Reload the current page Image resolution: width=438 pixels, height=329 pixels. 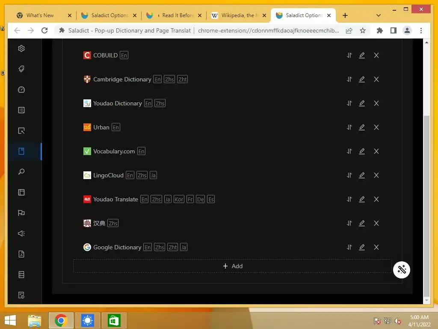click(x=44, y=30)
